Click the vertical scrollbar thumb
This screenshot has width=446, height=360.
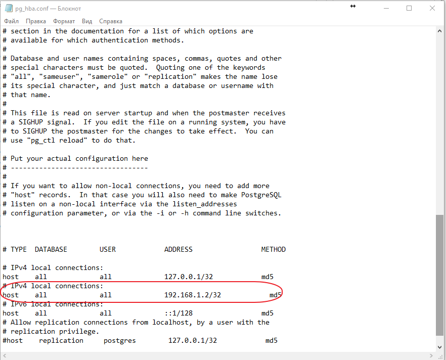440,275
